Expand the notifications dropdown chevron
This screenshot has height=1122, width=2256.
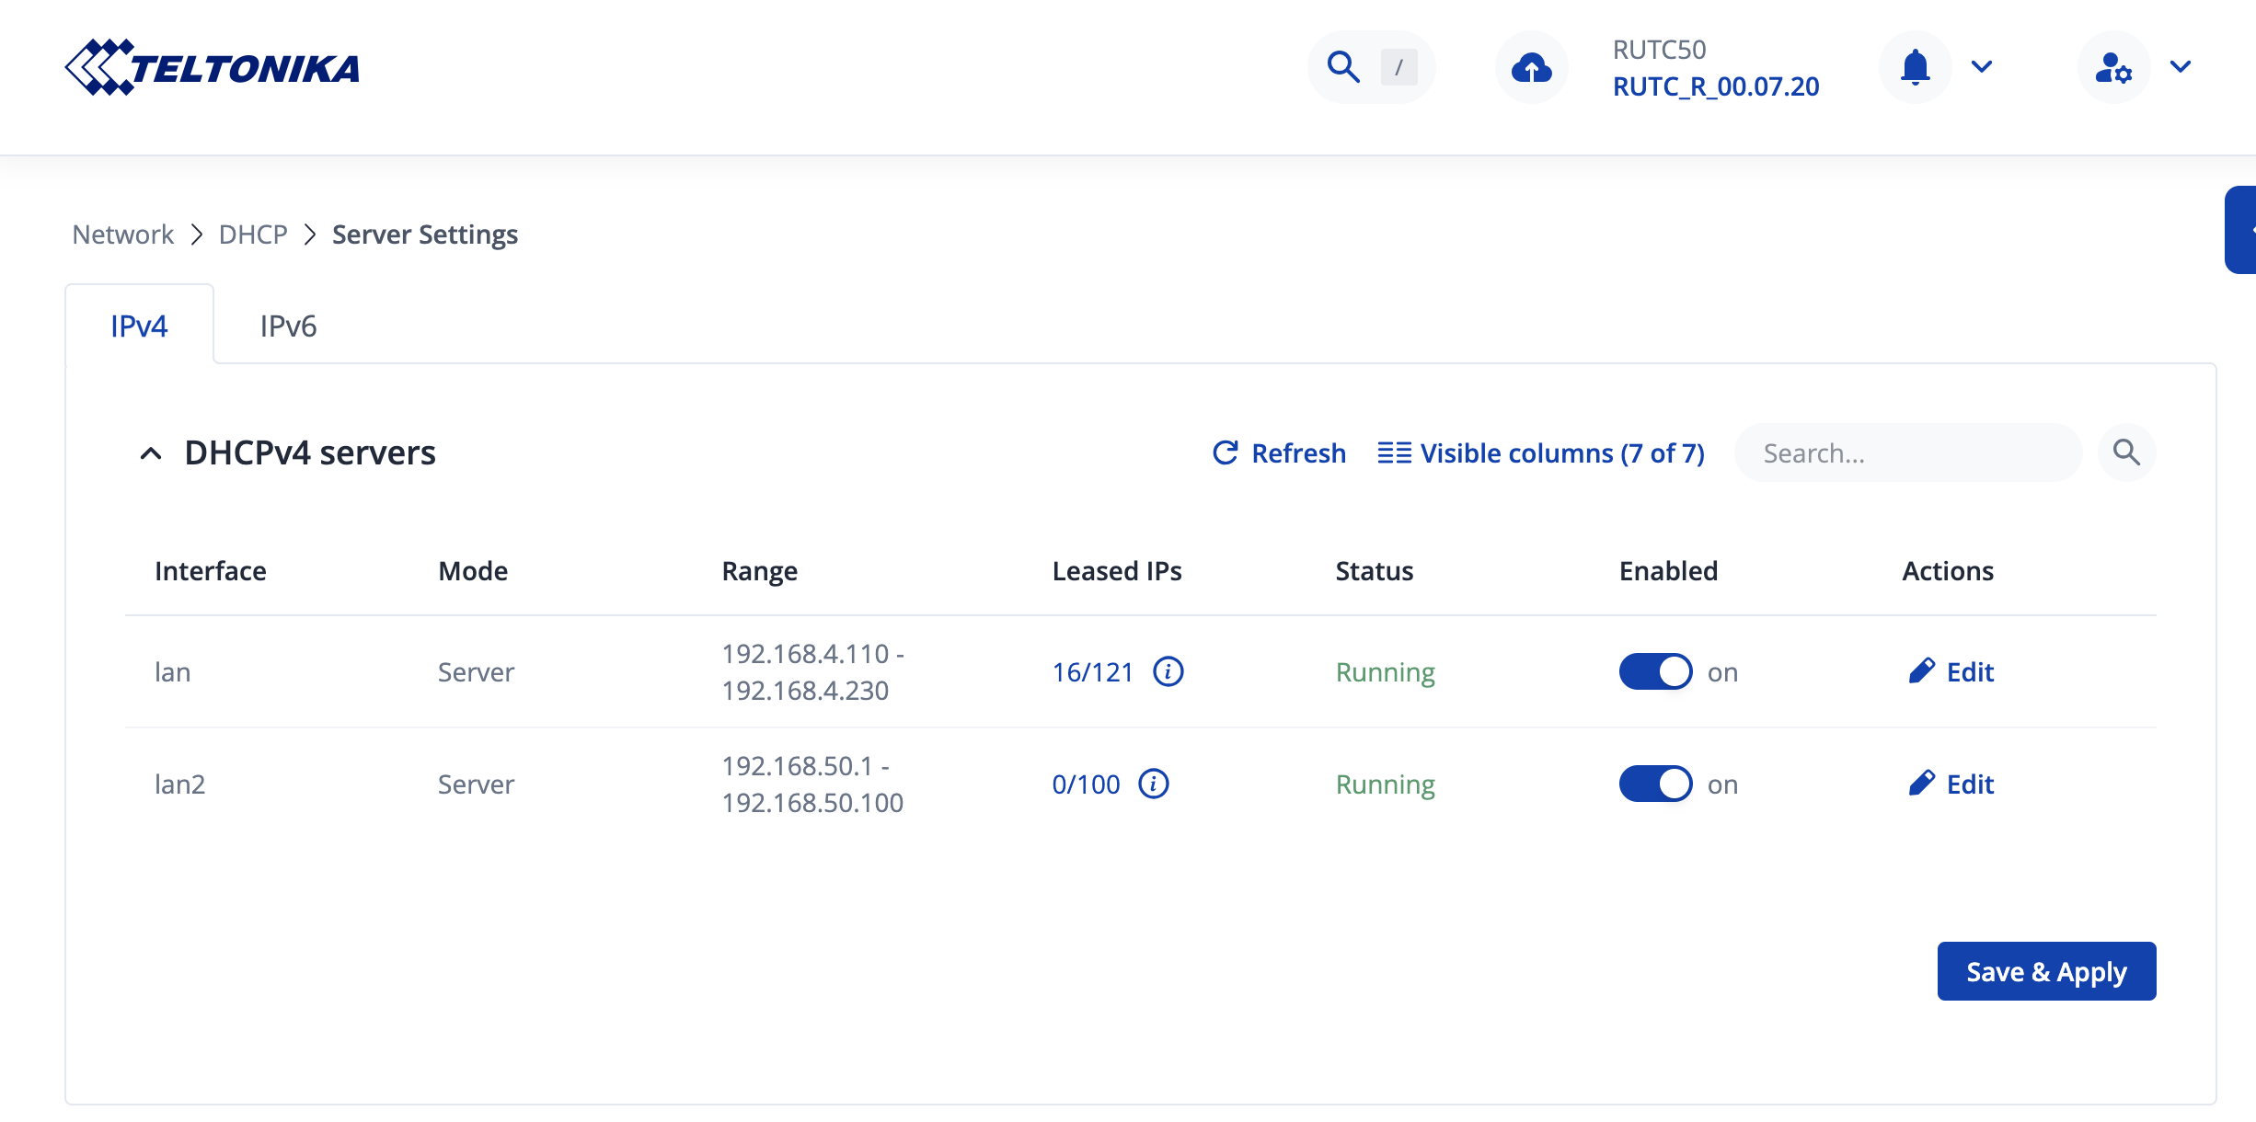[x=1982, y=67]
